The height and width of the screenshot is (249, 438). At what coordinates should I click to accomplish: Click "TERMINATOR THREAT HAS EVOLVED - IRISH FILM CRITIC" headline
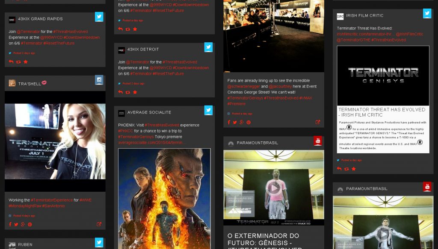(382, 112)
